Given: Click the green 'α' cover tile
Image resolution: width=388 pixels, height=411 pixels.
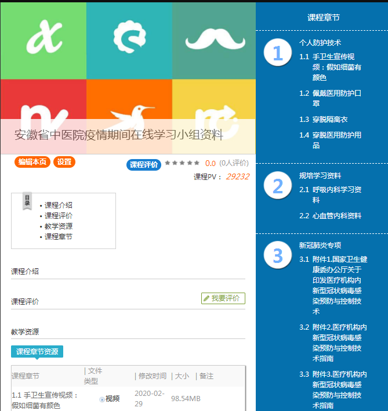Looking at the screenshot, I should [43, 40].
